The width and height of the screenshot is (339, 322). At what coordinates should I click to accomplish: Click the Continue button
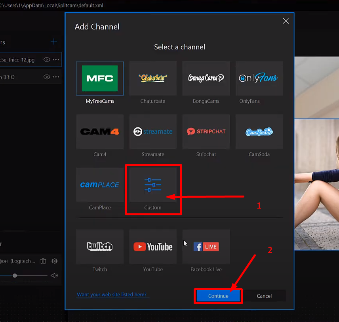[x=218, y=296]
